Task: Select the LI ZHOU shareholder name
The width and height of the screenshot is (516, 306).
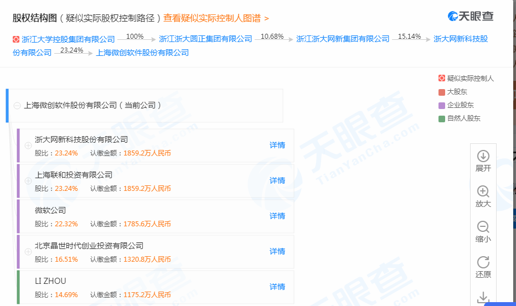Action: pyautogui.click(x=50, y=281)
